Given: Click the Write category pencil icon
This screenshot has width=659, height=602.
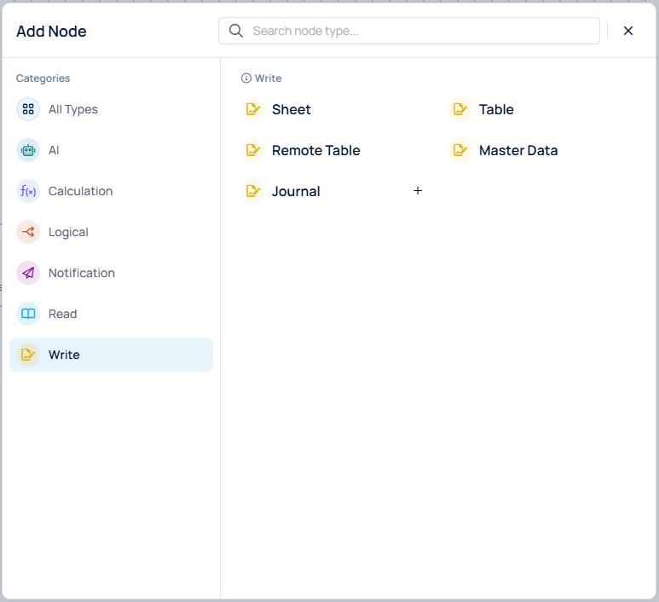Looking at the screenshot, I should click(x=28, y=355).
